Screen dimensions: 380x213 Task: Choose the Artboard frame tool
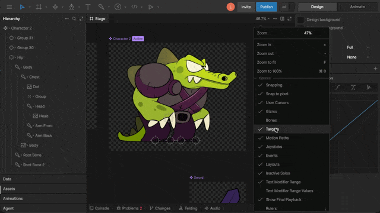coord(39,7)
